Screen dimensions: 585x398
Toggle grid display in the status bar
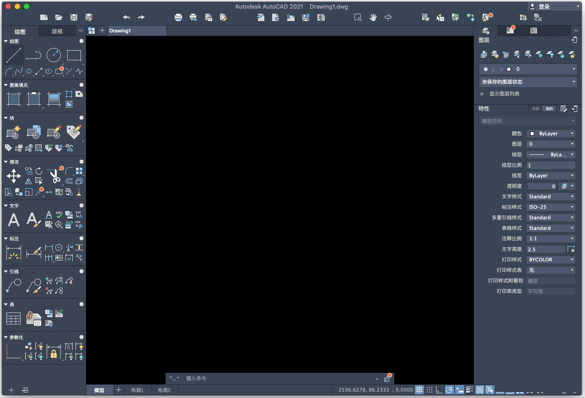pos(419,390)
